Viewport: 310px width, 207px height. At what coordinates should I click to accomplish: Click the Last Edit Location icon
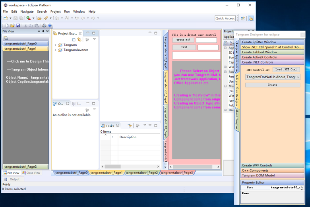(x=77, y=18)
